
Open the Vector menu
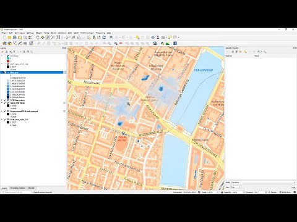coord(47,33)
